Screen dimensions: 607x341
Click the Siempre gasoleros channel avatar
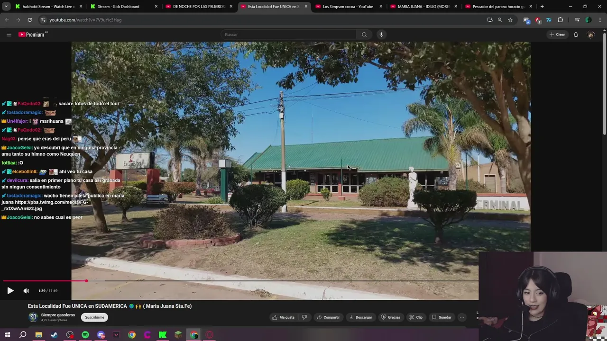pyautogui.click(x=33, y=317)
